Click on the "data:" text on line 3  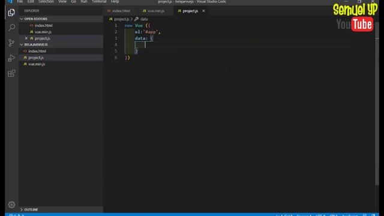click(141, 38)
